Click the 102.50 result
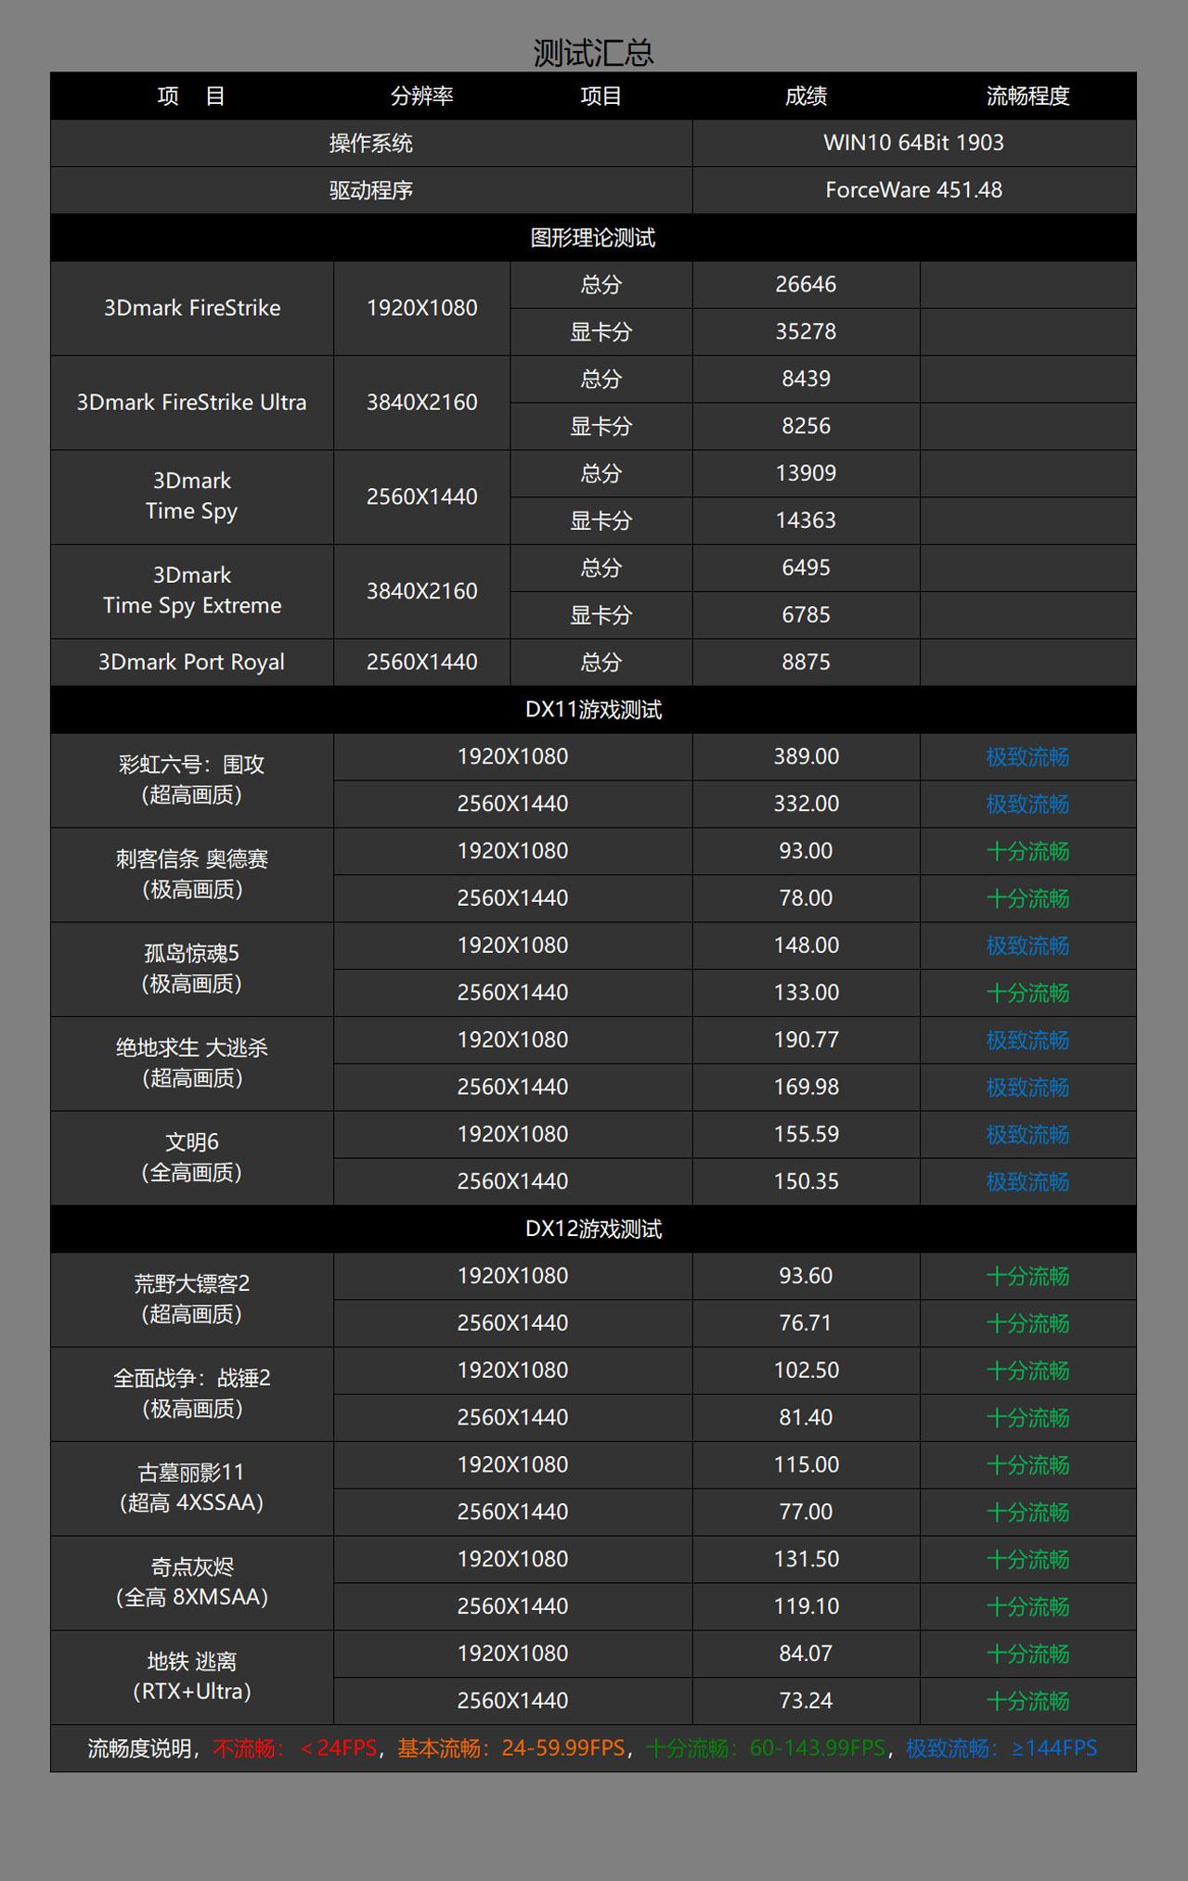This screenshot has width=1188, height=1881. (806, 1371)
